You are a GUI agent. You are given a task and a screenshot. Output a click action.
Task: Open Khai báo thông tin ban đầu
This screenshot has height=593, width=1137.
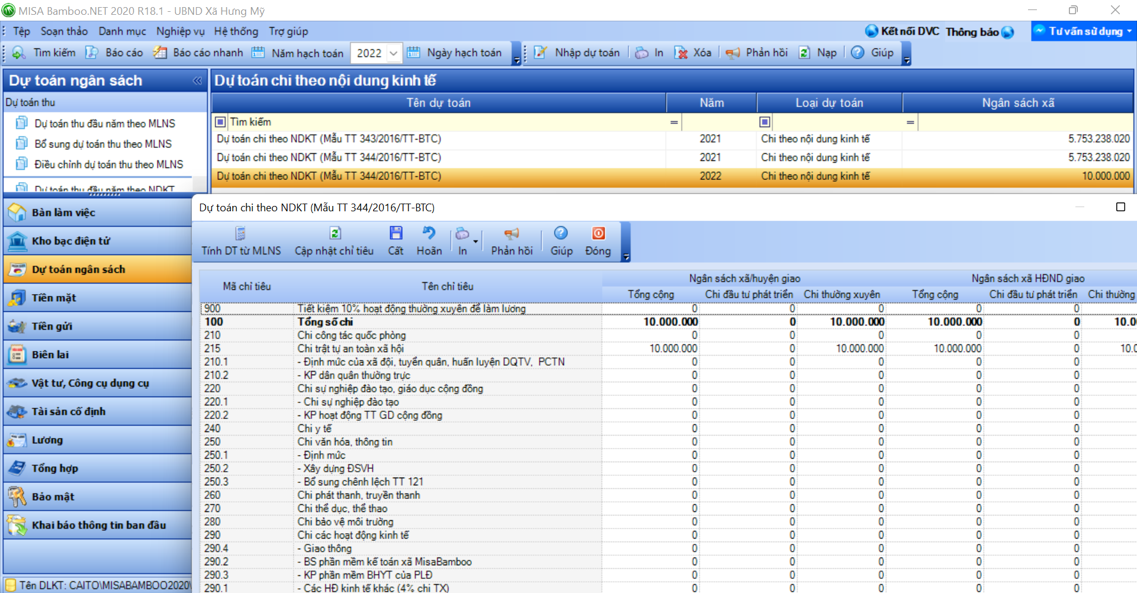(97, 525)
